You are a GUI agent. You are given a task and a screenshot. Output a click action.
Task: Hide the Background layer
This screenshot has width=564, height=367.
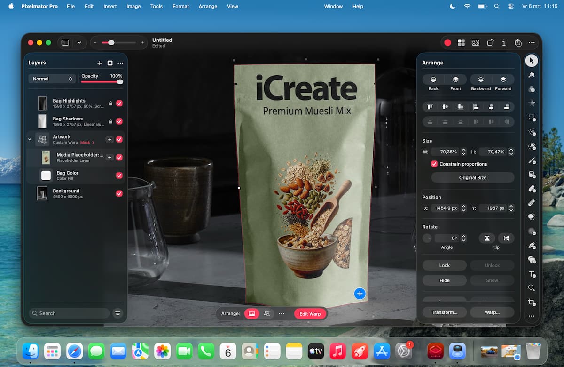119,193
